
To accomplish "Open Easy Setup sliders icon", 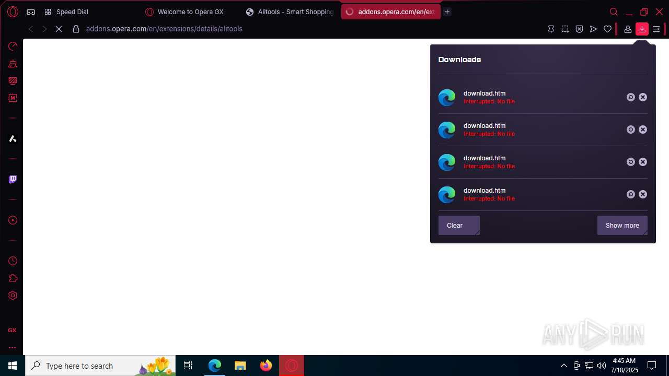I will (656, 29).
